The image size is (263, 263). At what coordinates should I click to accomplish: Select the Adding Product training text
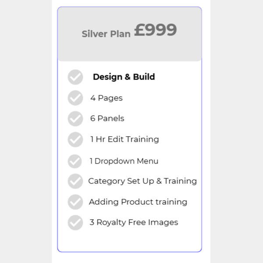point(138,202)
